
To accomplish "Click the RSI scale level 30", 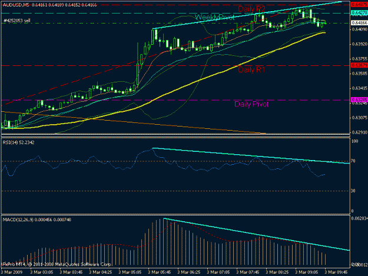I will tap(353, 191).
